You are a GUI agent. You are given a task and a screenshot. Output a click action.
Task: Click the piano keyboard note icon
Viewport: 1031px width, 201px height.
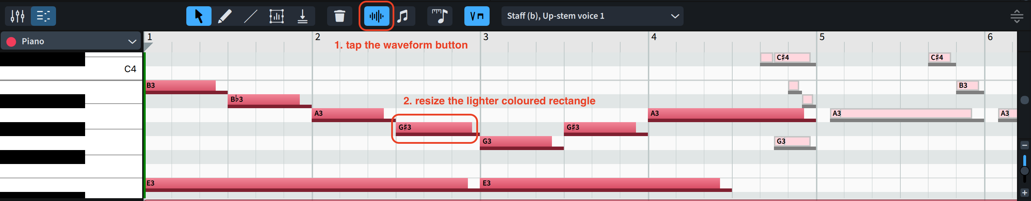pos(440,16)
